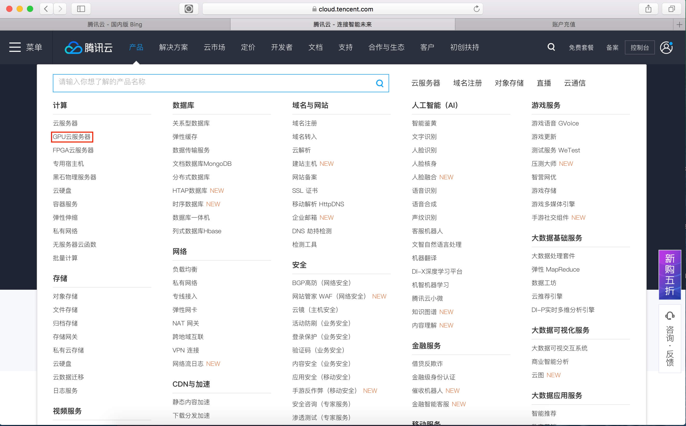
Task: Open Safari's share icon
Action: coord(648,9)
